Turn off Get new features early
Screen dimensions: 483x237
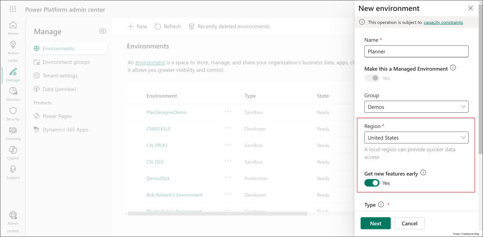(x=372, y=183)
